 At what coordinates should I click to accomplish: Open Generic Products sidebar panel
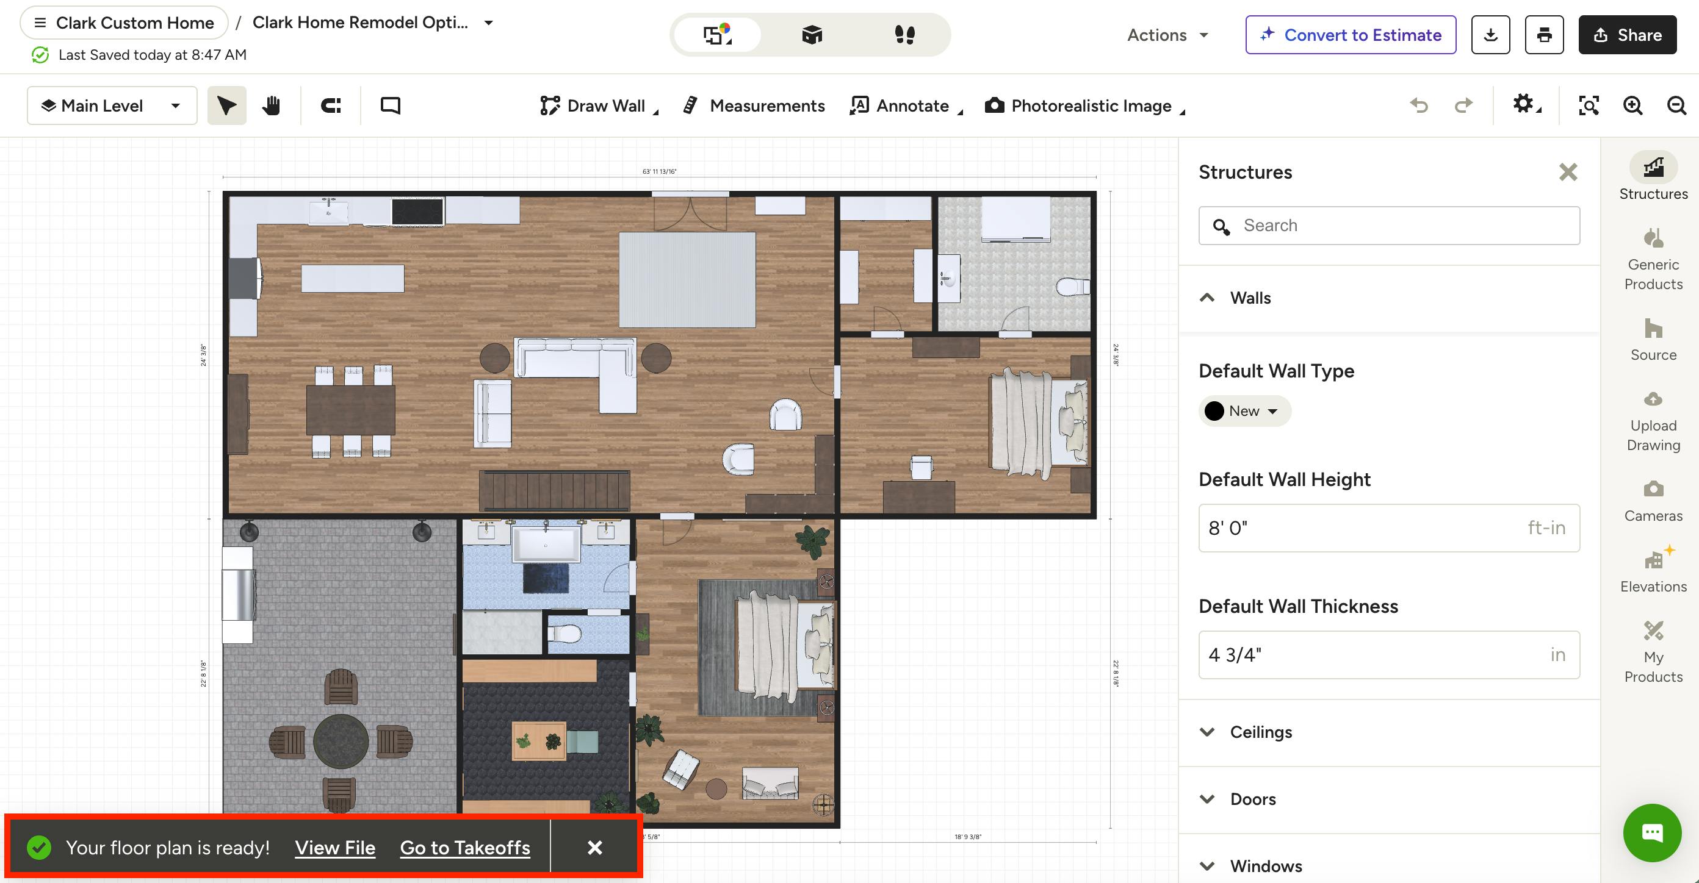pos(1653,260)
